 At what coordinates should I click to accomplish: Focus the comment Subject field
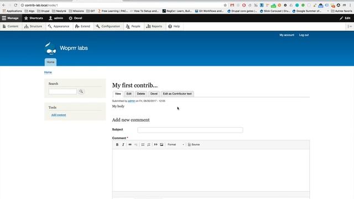(x=190, y=130)
